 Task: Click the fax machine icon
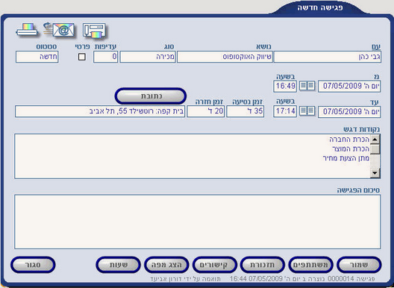[x=94, y=31]
